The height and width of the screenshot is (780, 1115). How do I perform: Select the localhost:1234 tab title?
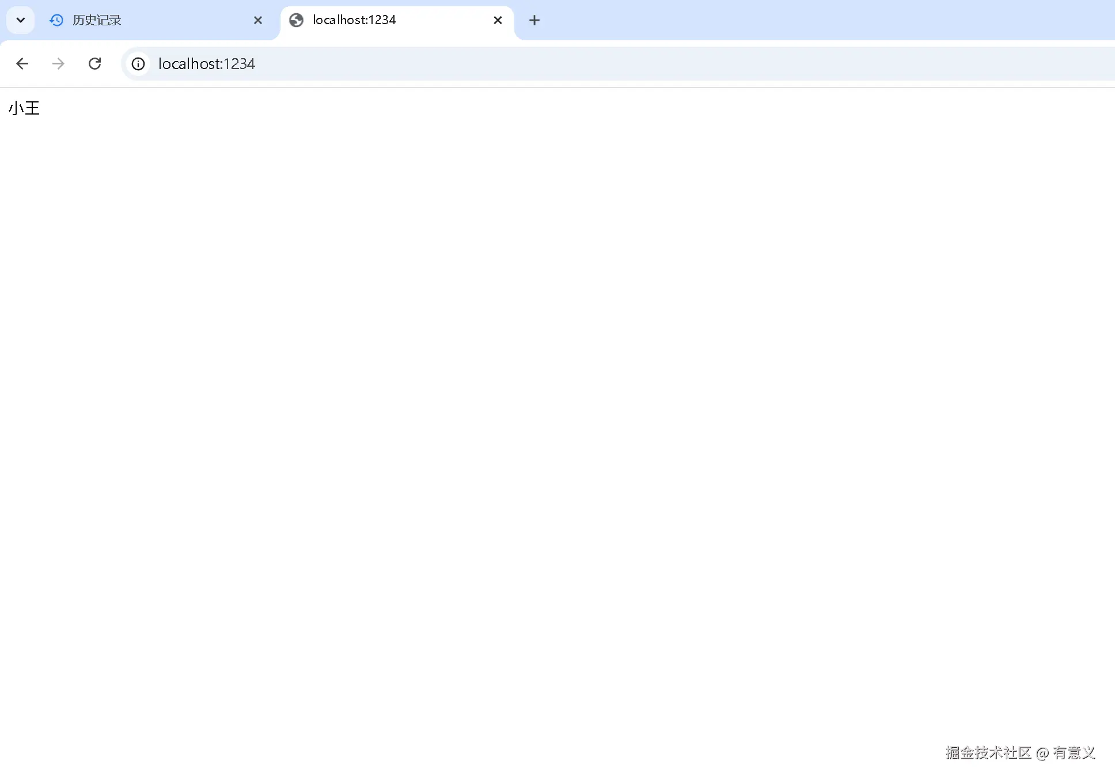coord(354,20)
